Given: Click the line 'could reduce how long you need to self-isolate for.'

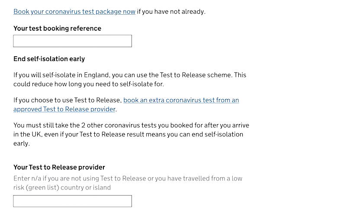Looking at the screenshot, I should [89, 84].
